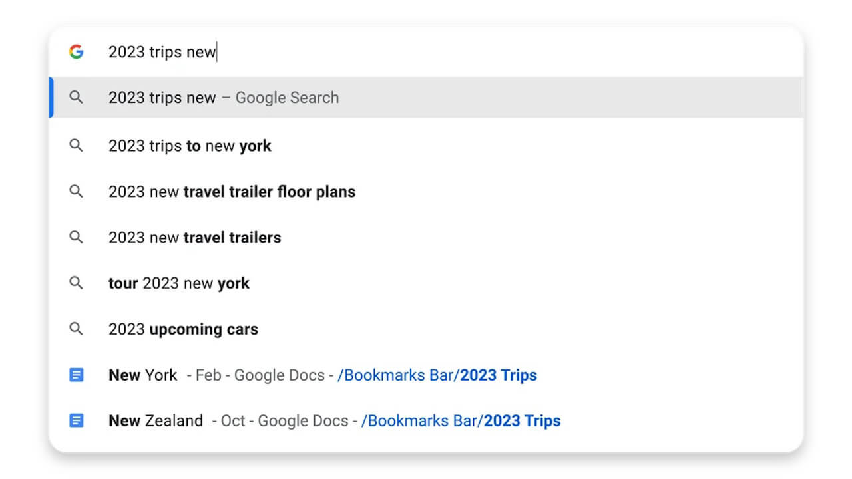The image size is (852, 479).
Task: Click the Google Docs icon for New York
Action: [77, 375]
